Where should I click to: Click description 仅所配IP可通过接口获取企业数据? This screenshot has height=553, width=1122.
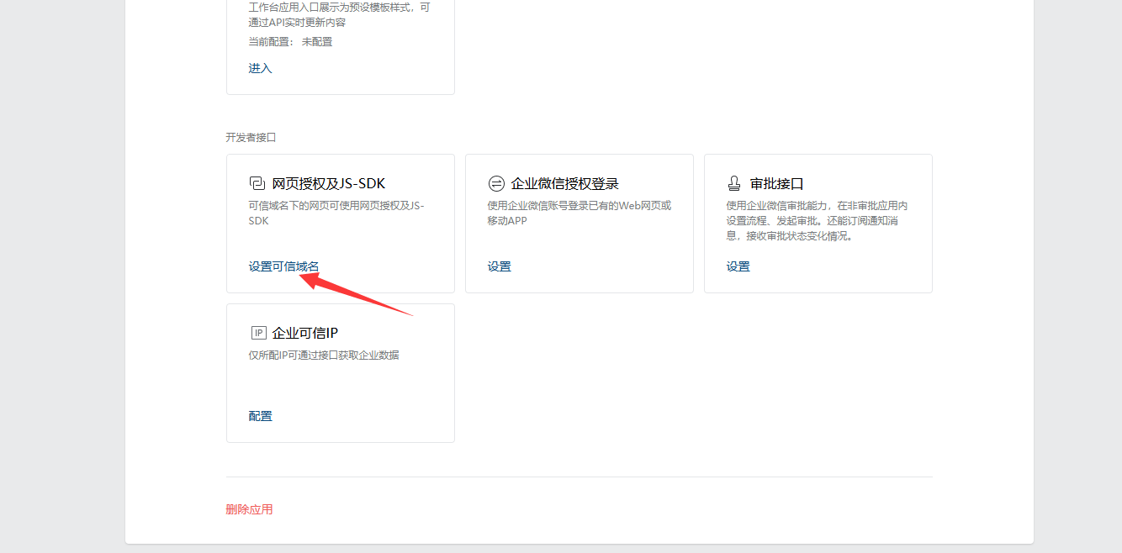click(324, 355)
